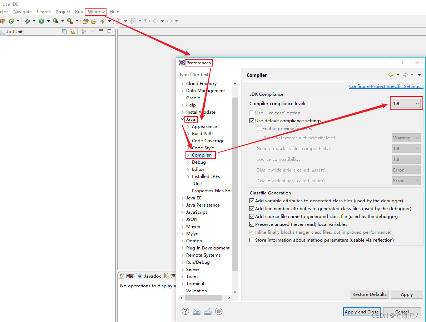Expand the Installed JREs tree node
This screenshot has width=426, height=322.
188,177
